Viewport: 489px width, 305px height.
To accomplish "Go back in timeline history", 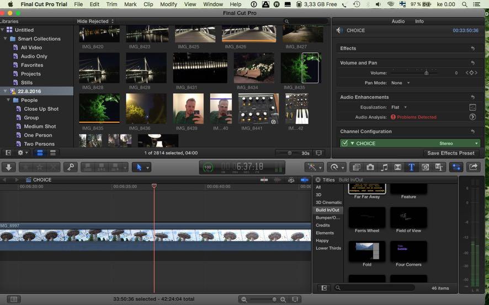I will (4, 180).
